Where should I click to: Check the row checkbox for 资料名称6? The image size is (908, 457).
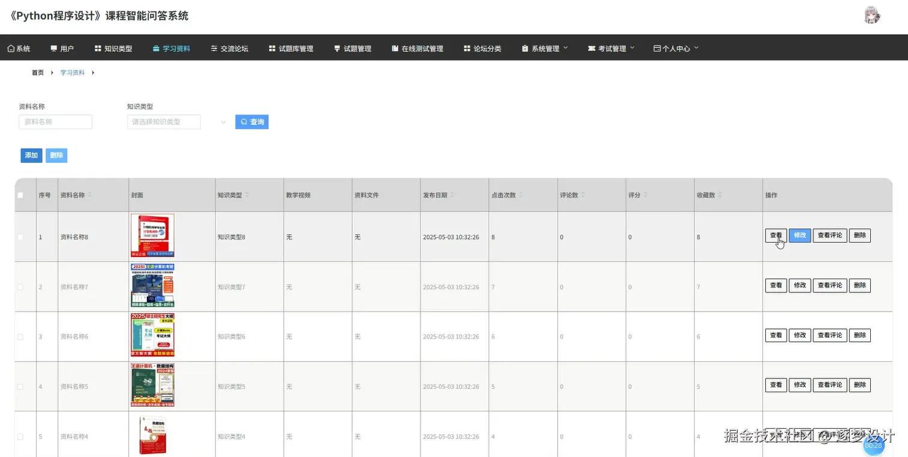(x=20, y=337)
